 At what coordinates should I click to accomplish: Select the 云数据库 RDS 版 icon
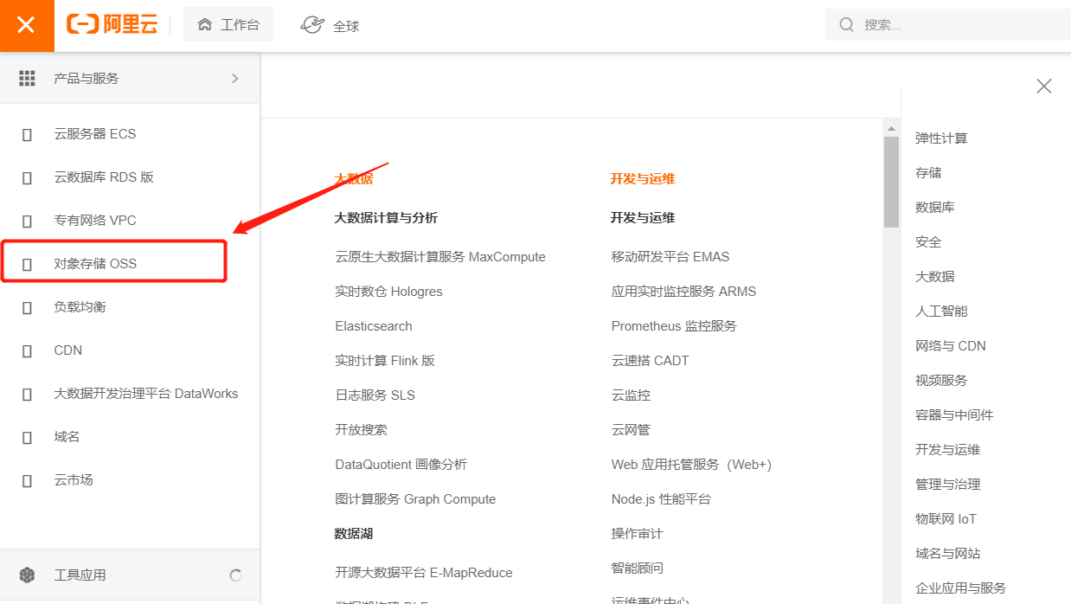(x=27, y=177)
